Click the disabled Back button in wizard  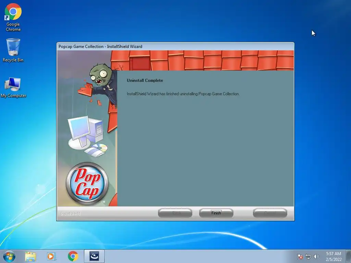tap(175, 213)
